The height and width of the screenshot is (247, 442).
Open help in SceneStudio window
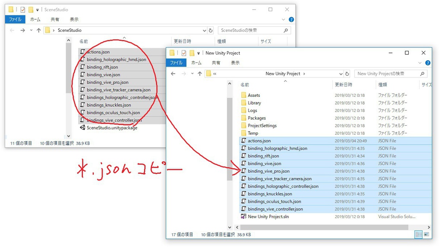coord(291,19)
